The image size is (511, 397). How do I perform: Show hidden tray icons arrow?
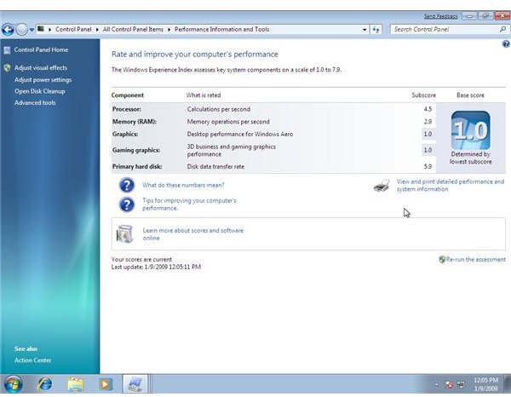(x=436, y=384)
